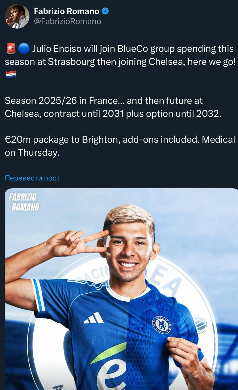Click the blue circle emoji

point(24,48)
